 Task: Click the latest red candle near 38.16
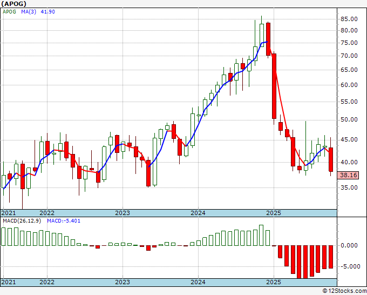click(331, 159)
